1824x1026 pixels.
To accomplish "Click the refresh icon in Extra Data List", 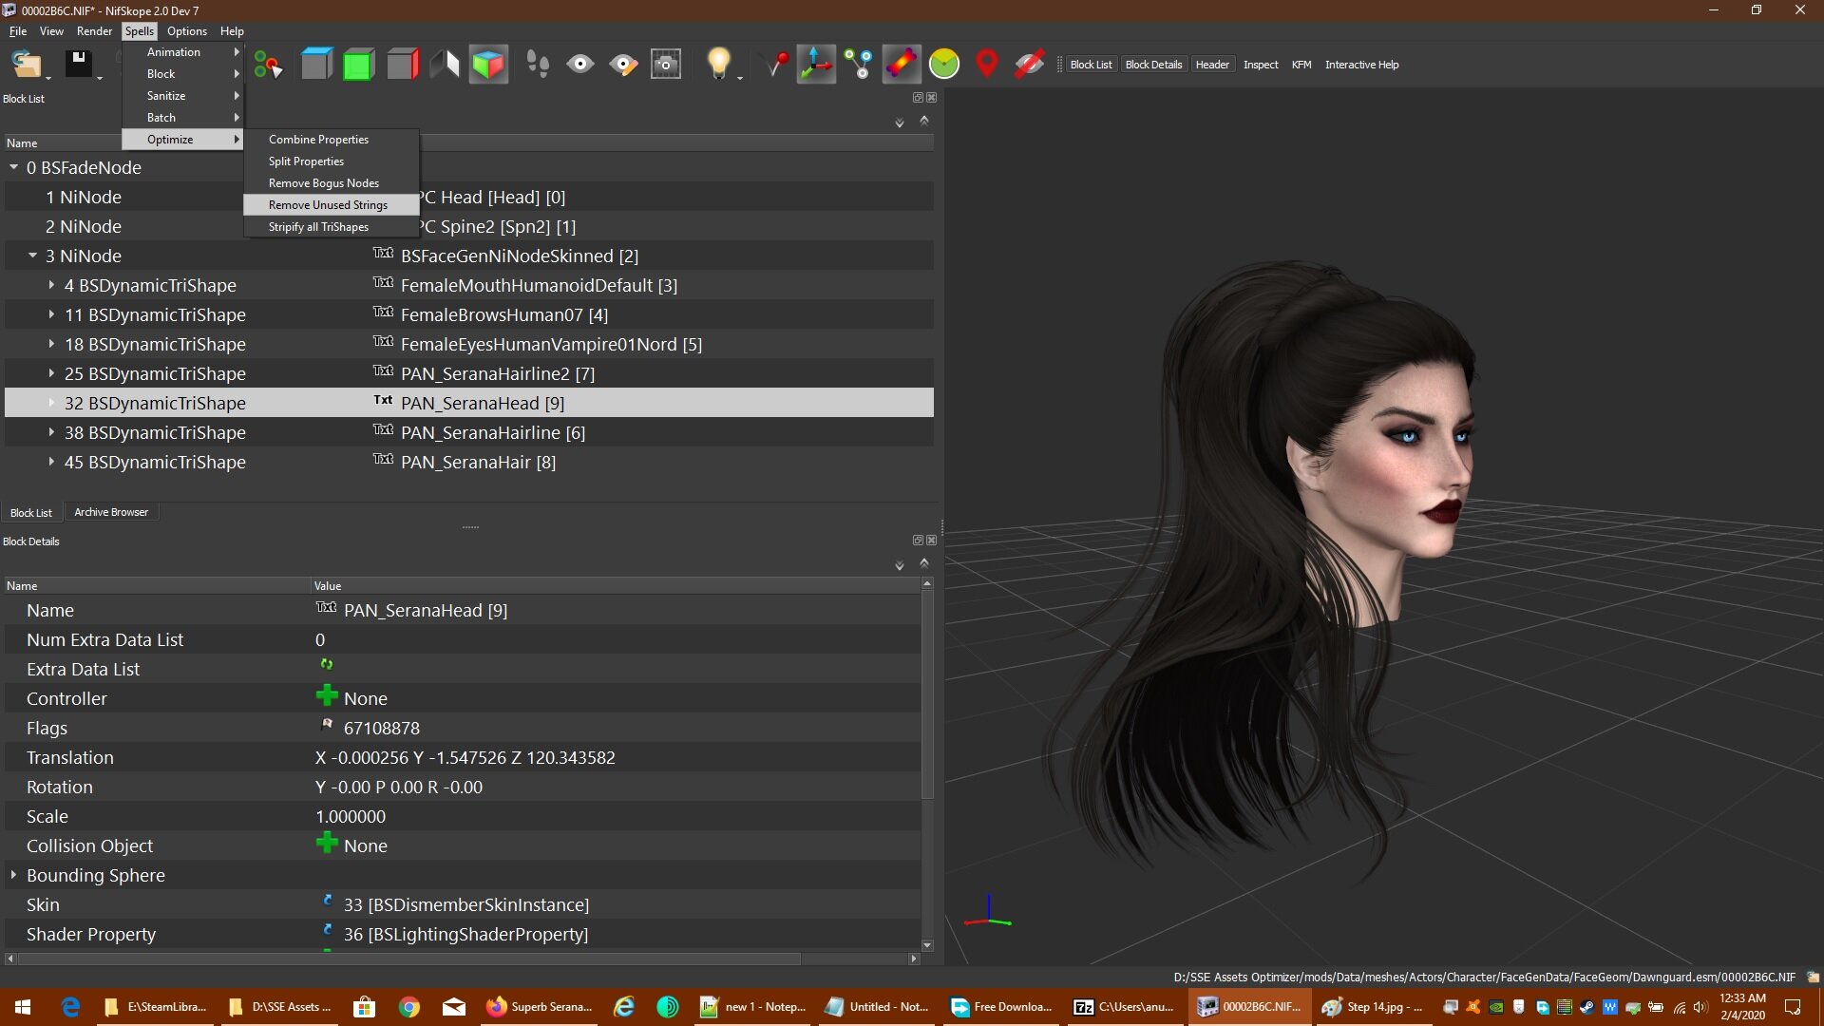I will tap(327, 665).
